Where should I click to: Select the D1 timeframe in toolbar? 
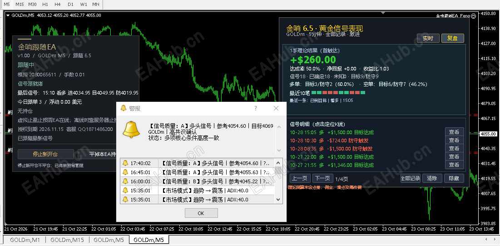tap(70, 5)
